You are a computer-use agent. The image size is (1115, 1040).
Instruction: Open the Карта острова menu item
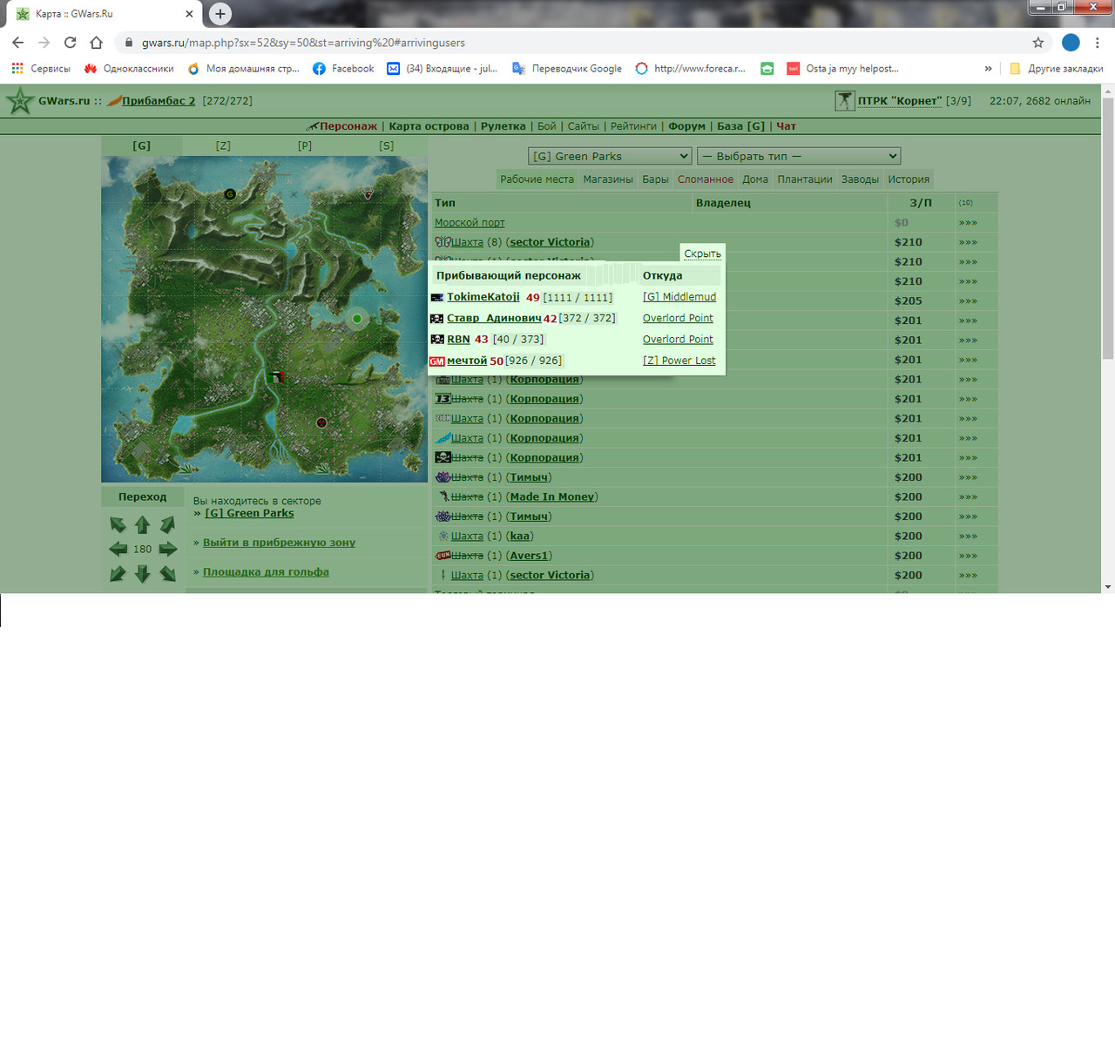(x=429, y=126)
